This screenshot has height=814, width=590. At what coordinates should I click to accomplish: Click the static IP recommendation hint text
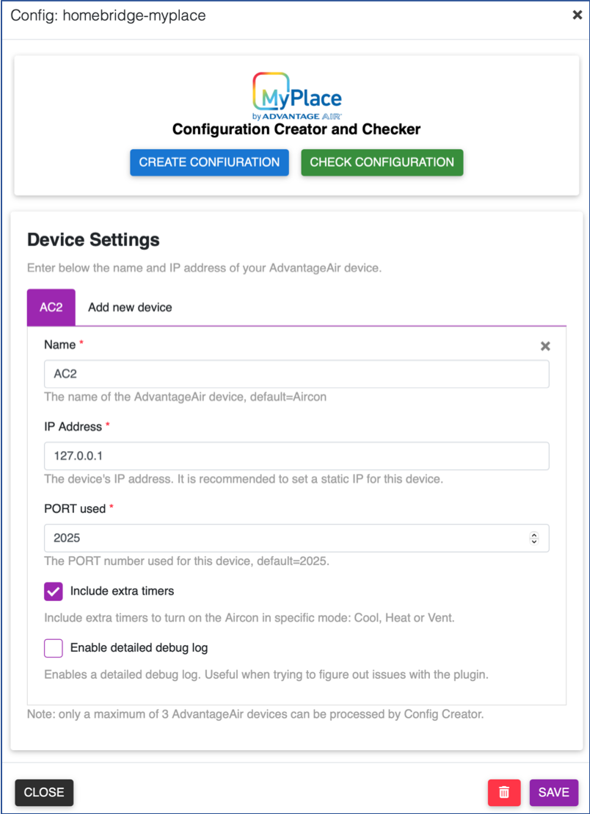[x=244, y=479]
